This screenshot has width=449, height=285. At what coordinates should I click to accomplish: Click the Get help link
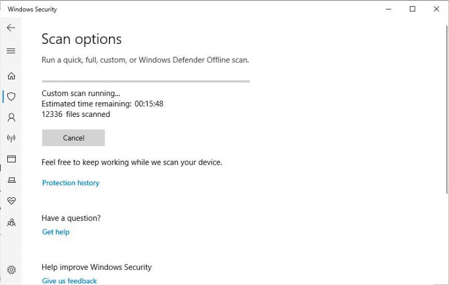click(56, 232)
